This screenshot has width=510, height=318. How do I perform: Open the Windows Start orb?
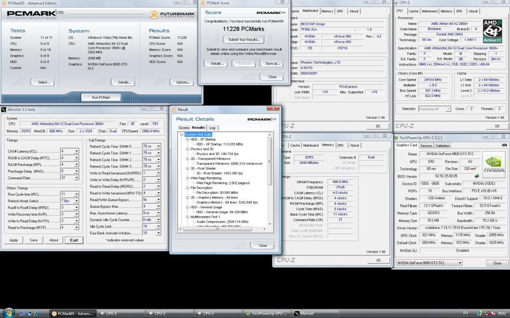click(9, 313)
